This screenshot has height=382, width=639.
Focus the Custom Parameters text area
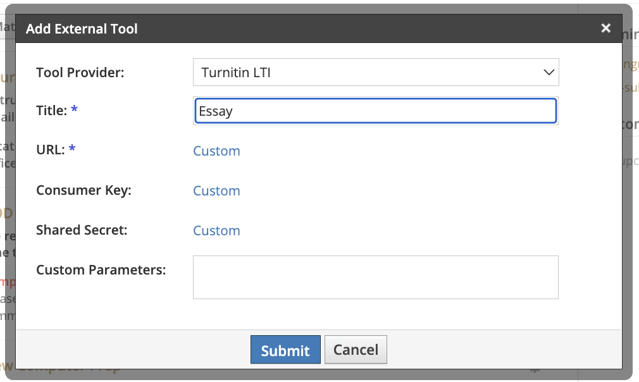point(376,278)
